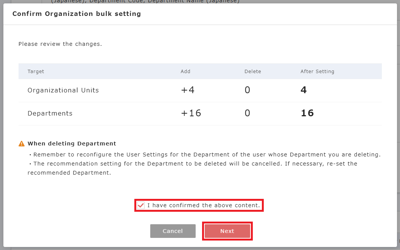Click the Delete count for Organizational Units
The image size is (400, 250).
247,90
